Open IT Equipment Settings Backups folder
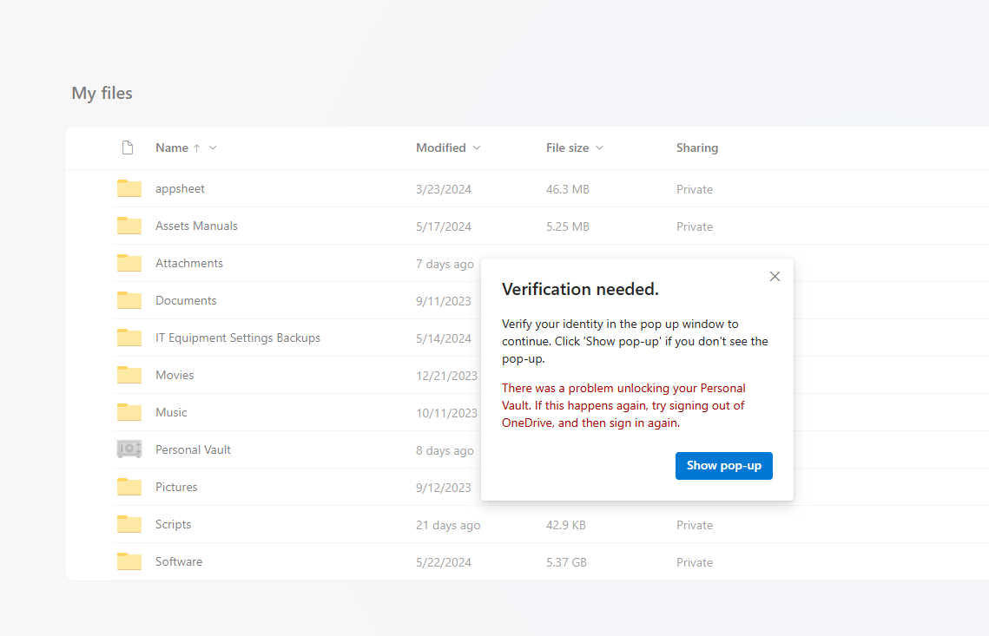 tap(238, 338)
